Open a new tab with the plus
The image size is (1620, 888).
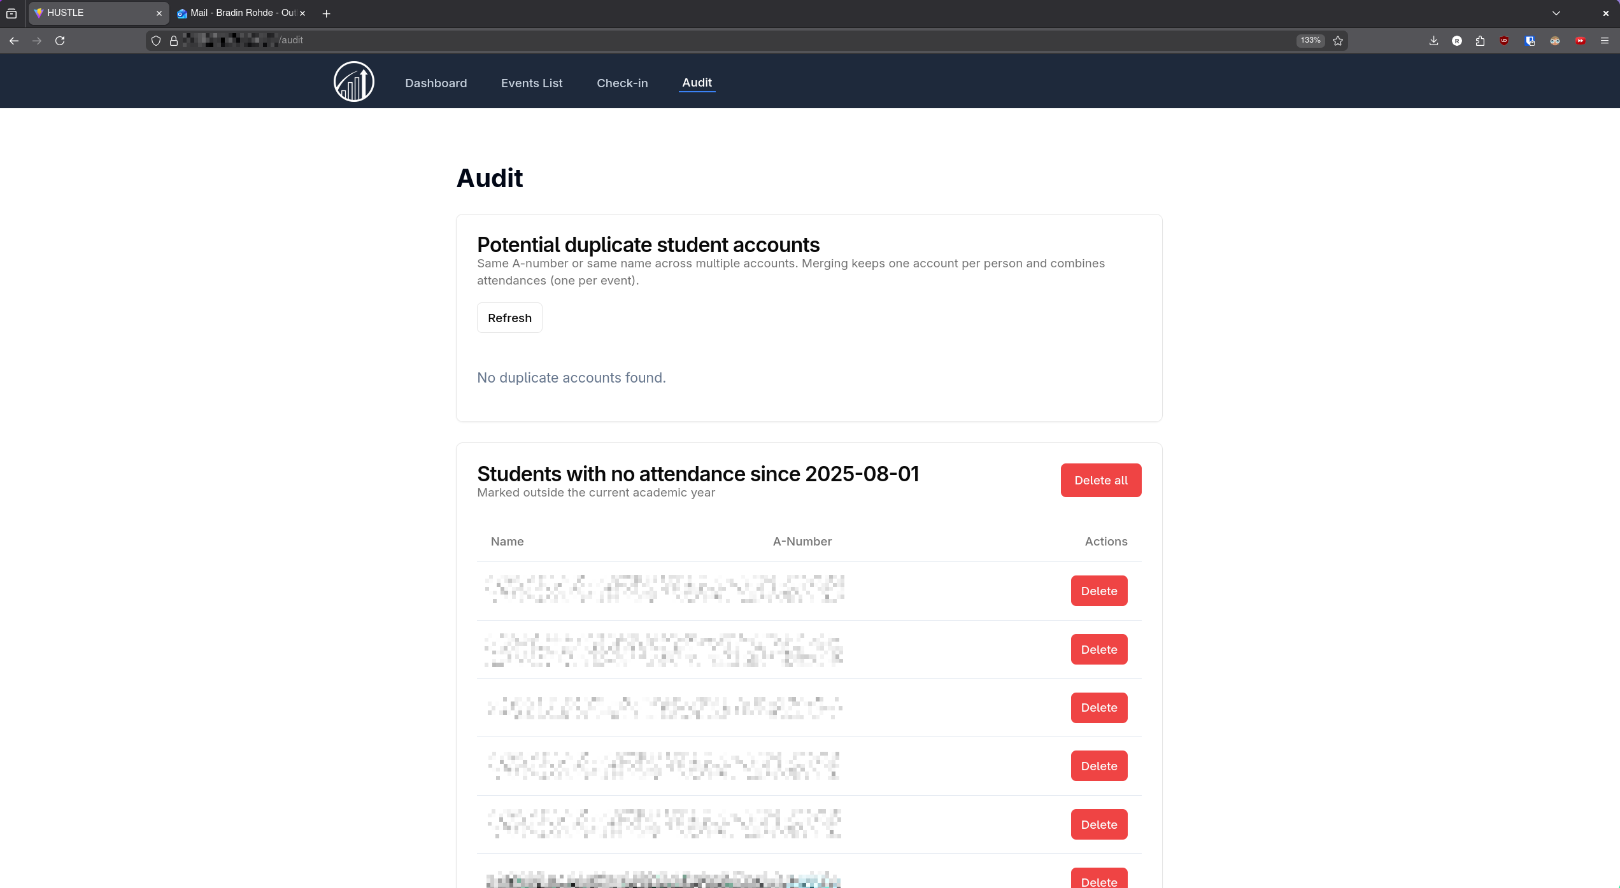coord(326,13)
